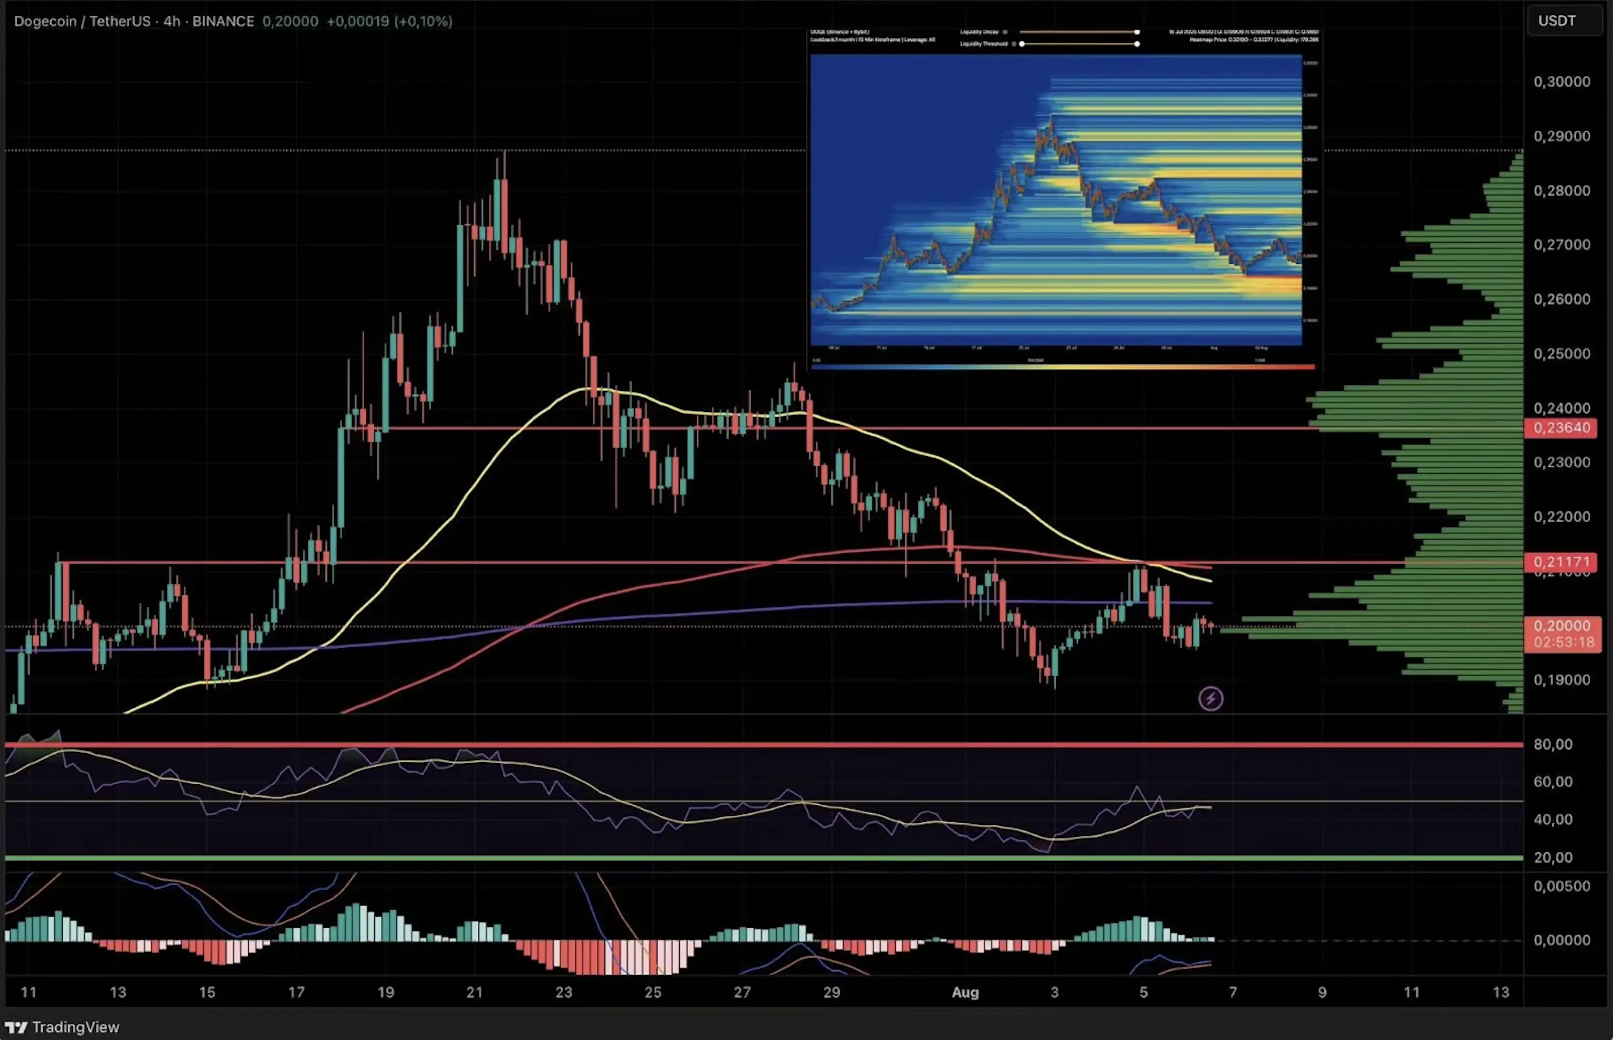
Task: Open exchange options via BINANCE label
Action: 223,21
